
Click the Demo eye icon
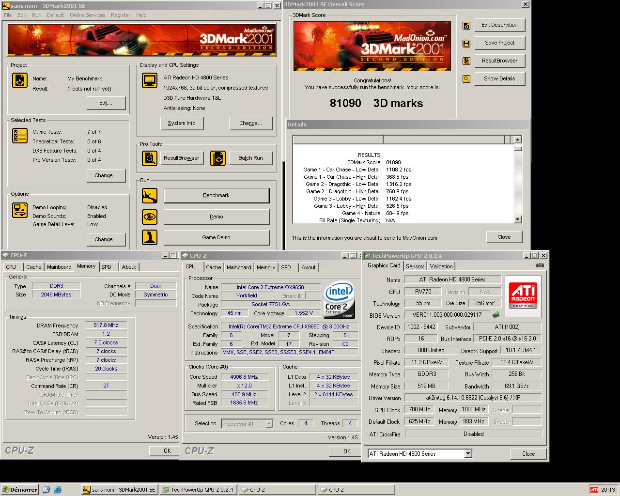point(150,217)
